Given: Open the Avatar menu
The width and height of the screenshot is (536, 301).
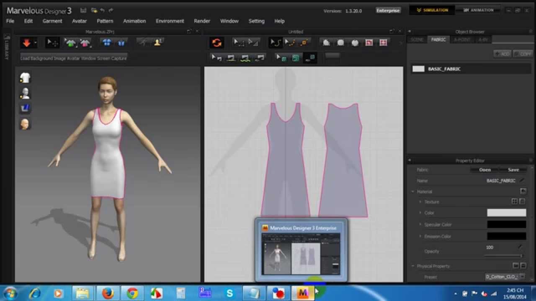Looking at the screenshot, I should (x=79, y=21).
